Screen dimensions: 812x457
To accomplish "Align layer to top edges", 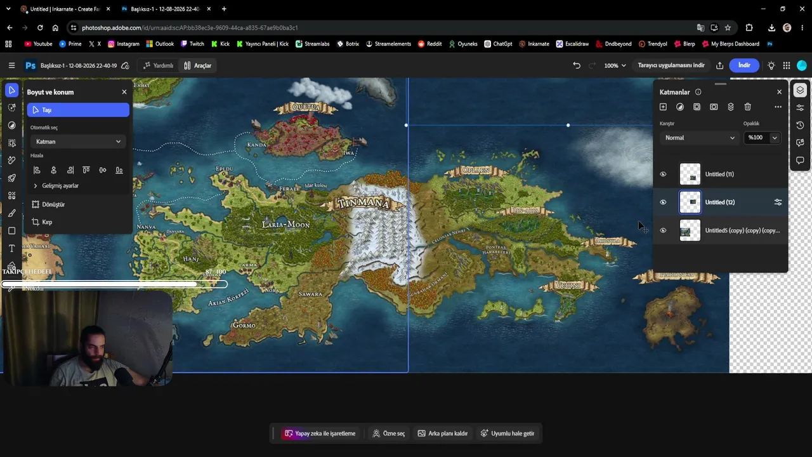I will (x=86, y=170).
